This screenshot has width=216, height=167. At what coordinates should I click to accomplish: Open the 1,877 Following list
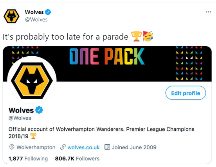click(x=28, y=158)
